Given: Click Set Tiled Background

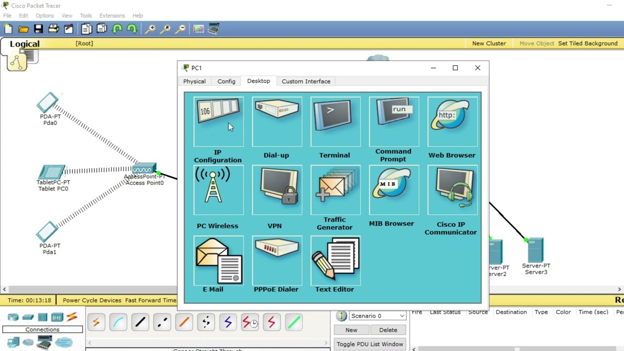Looking at the screenshot, I should tap(588, 43).
